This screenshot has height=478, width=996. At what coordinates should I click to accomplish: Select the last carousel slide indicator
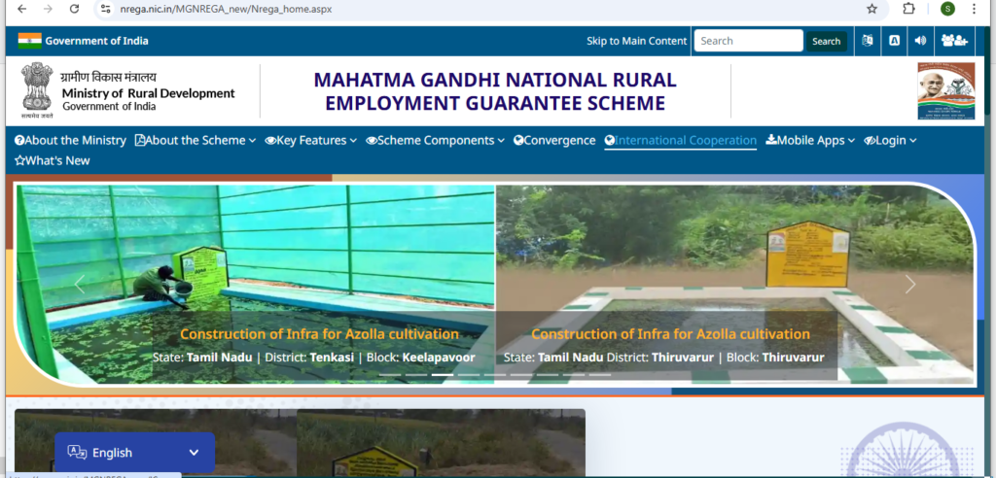click(x=599, y=374)
